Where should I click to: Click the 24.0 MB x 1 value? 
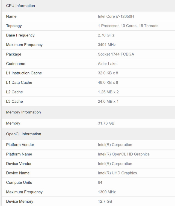click(108, 101)
